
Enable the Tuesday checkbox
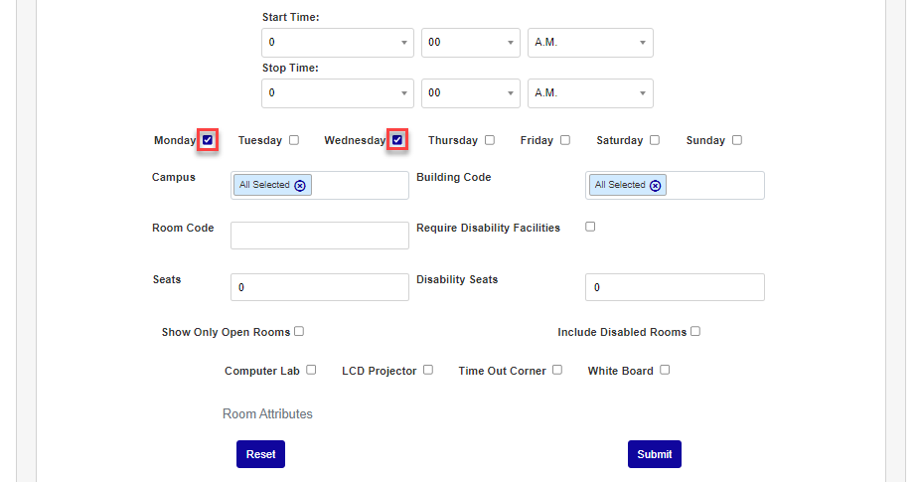pyautogui.click(x=294, y=140)
